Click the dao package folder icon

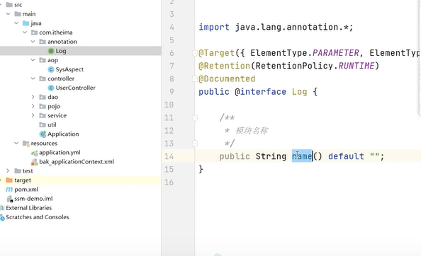pyautogui.click(x=43, y=97)
